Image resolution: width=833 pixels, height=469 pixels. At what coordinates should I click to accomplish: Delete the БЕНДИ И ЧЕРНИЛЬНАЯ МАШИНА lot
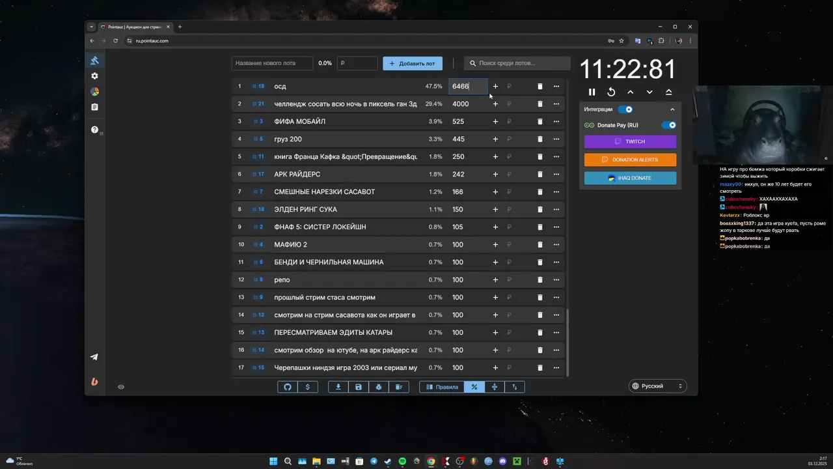(539, 262)
